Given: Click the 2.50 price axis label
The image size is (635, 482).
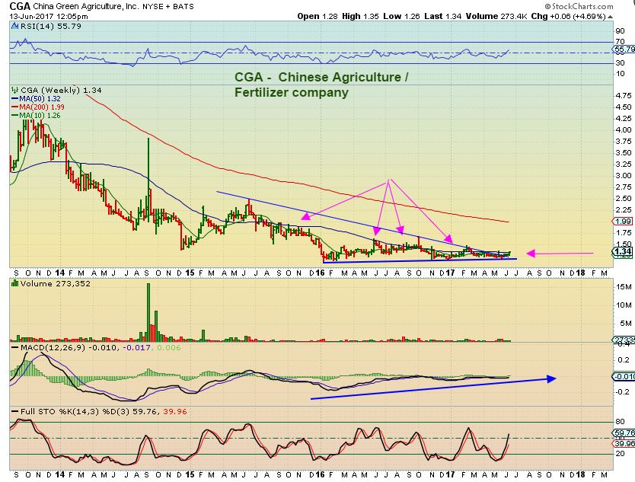Looking at the screenshot, I should click(623, 199).
